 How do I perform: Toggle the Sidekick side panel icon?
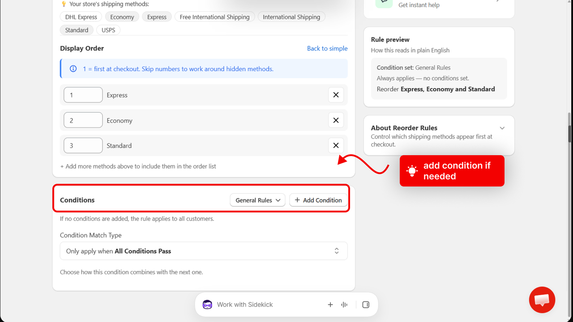pos(366,305)
